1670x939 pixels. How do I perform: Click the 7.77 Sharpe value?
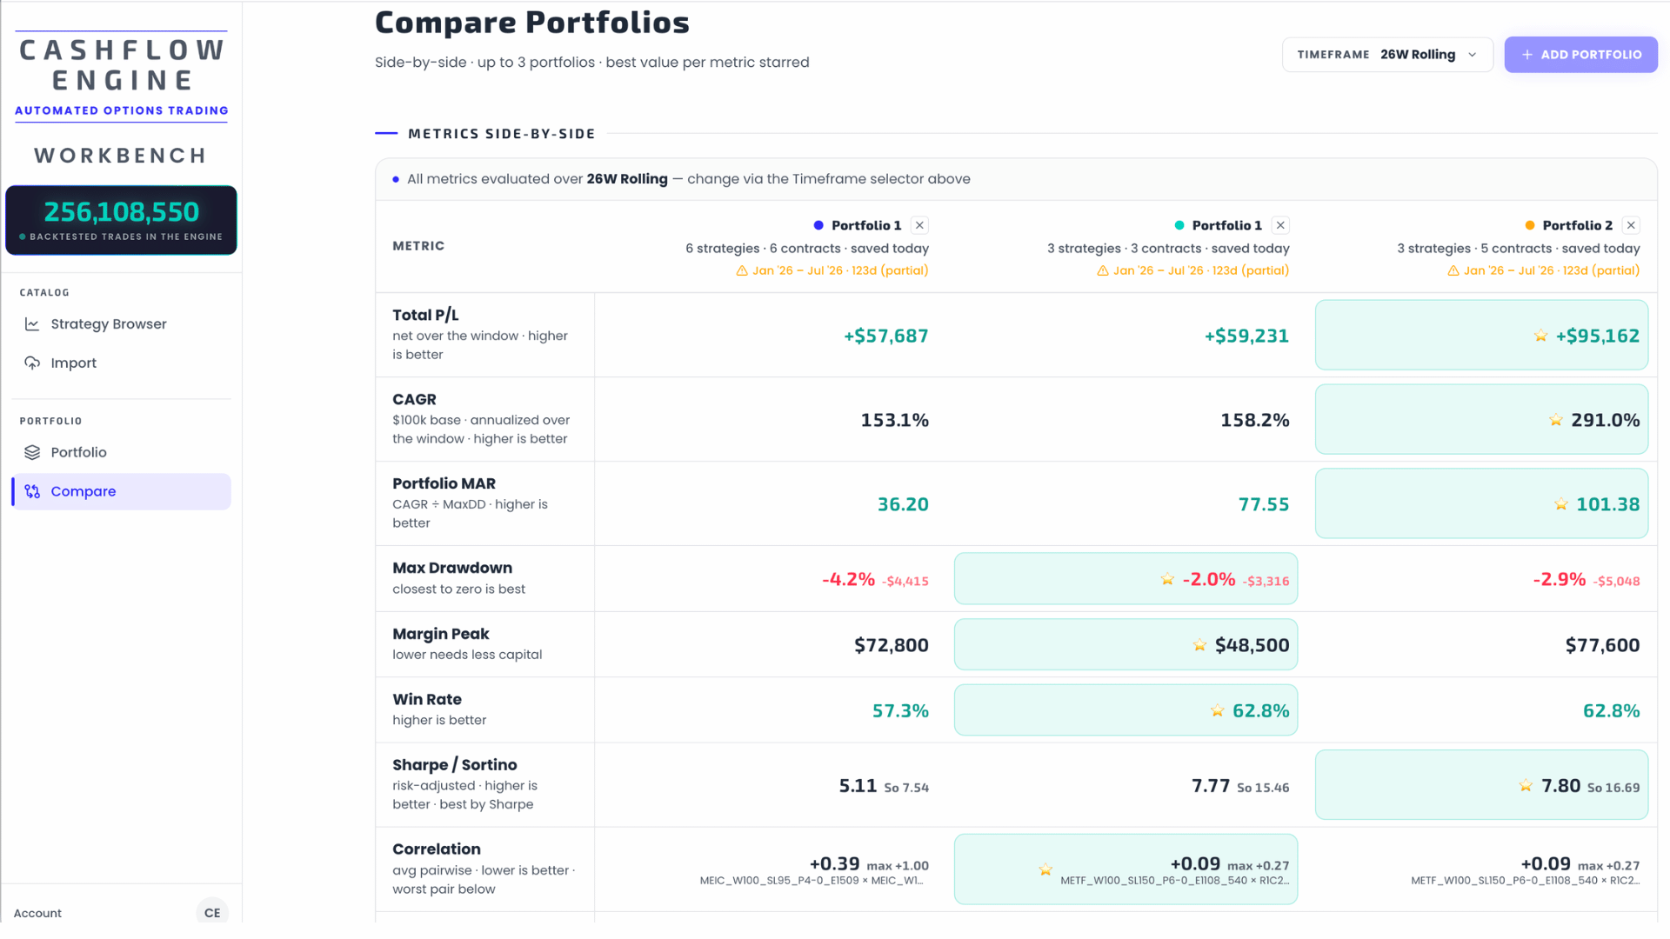coord(1211,786)
